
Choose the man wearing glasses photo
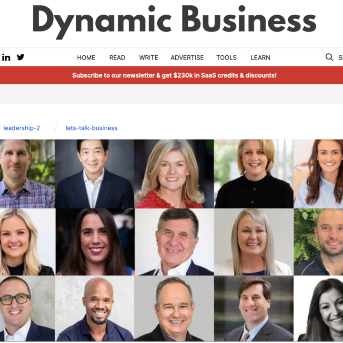[x=27, y=308]
